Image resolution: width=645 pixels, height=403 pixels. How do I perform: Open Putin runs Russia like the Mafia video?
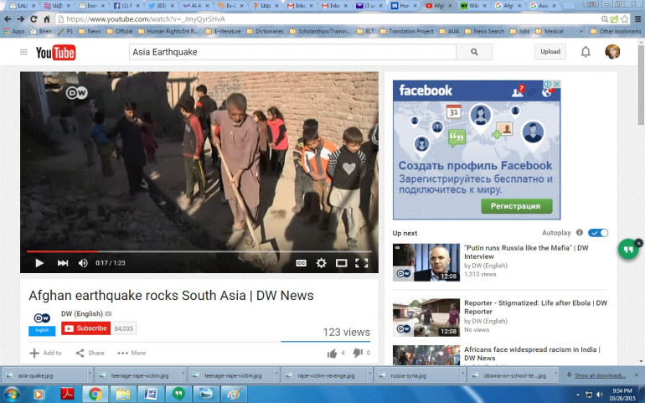[x=526, y=252]
